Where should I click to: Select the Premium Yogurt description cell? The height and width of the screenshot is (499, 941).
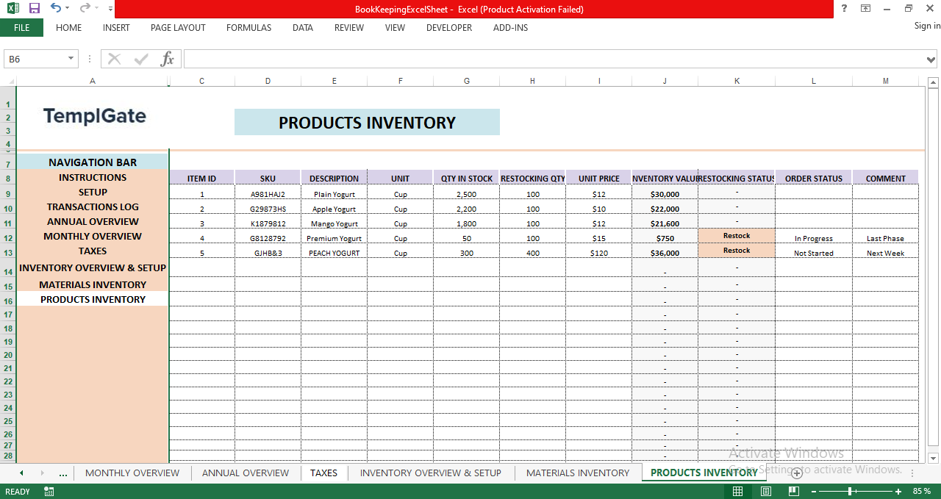334,238
